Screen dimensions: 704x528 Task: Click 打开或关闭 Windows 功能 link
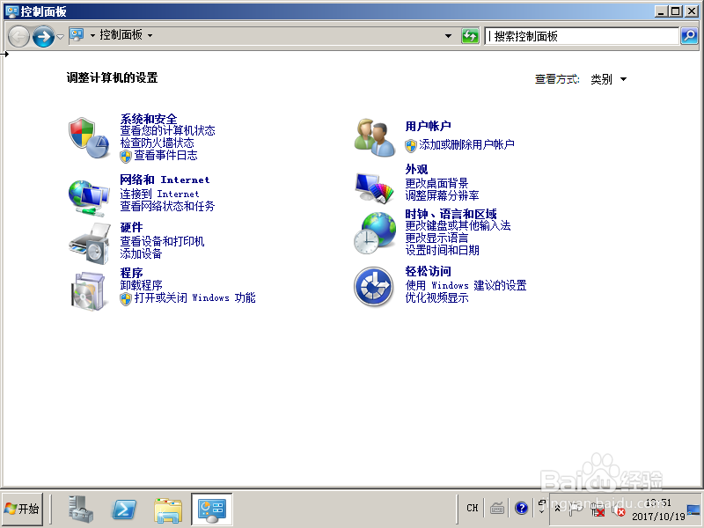point(194,297)
